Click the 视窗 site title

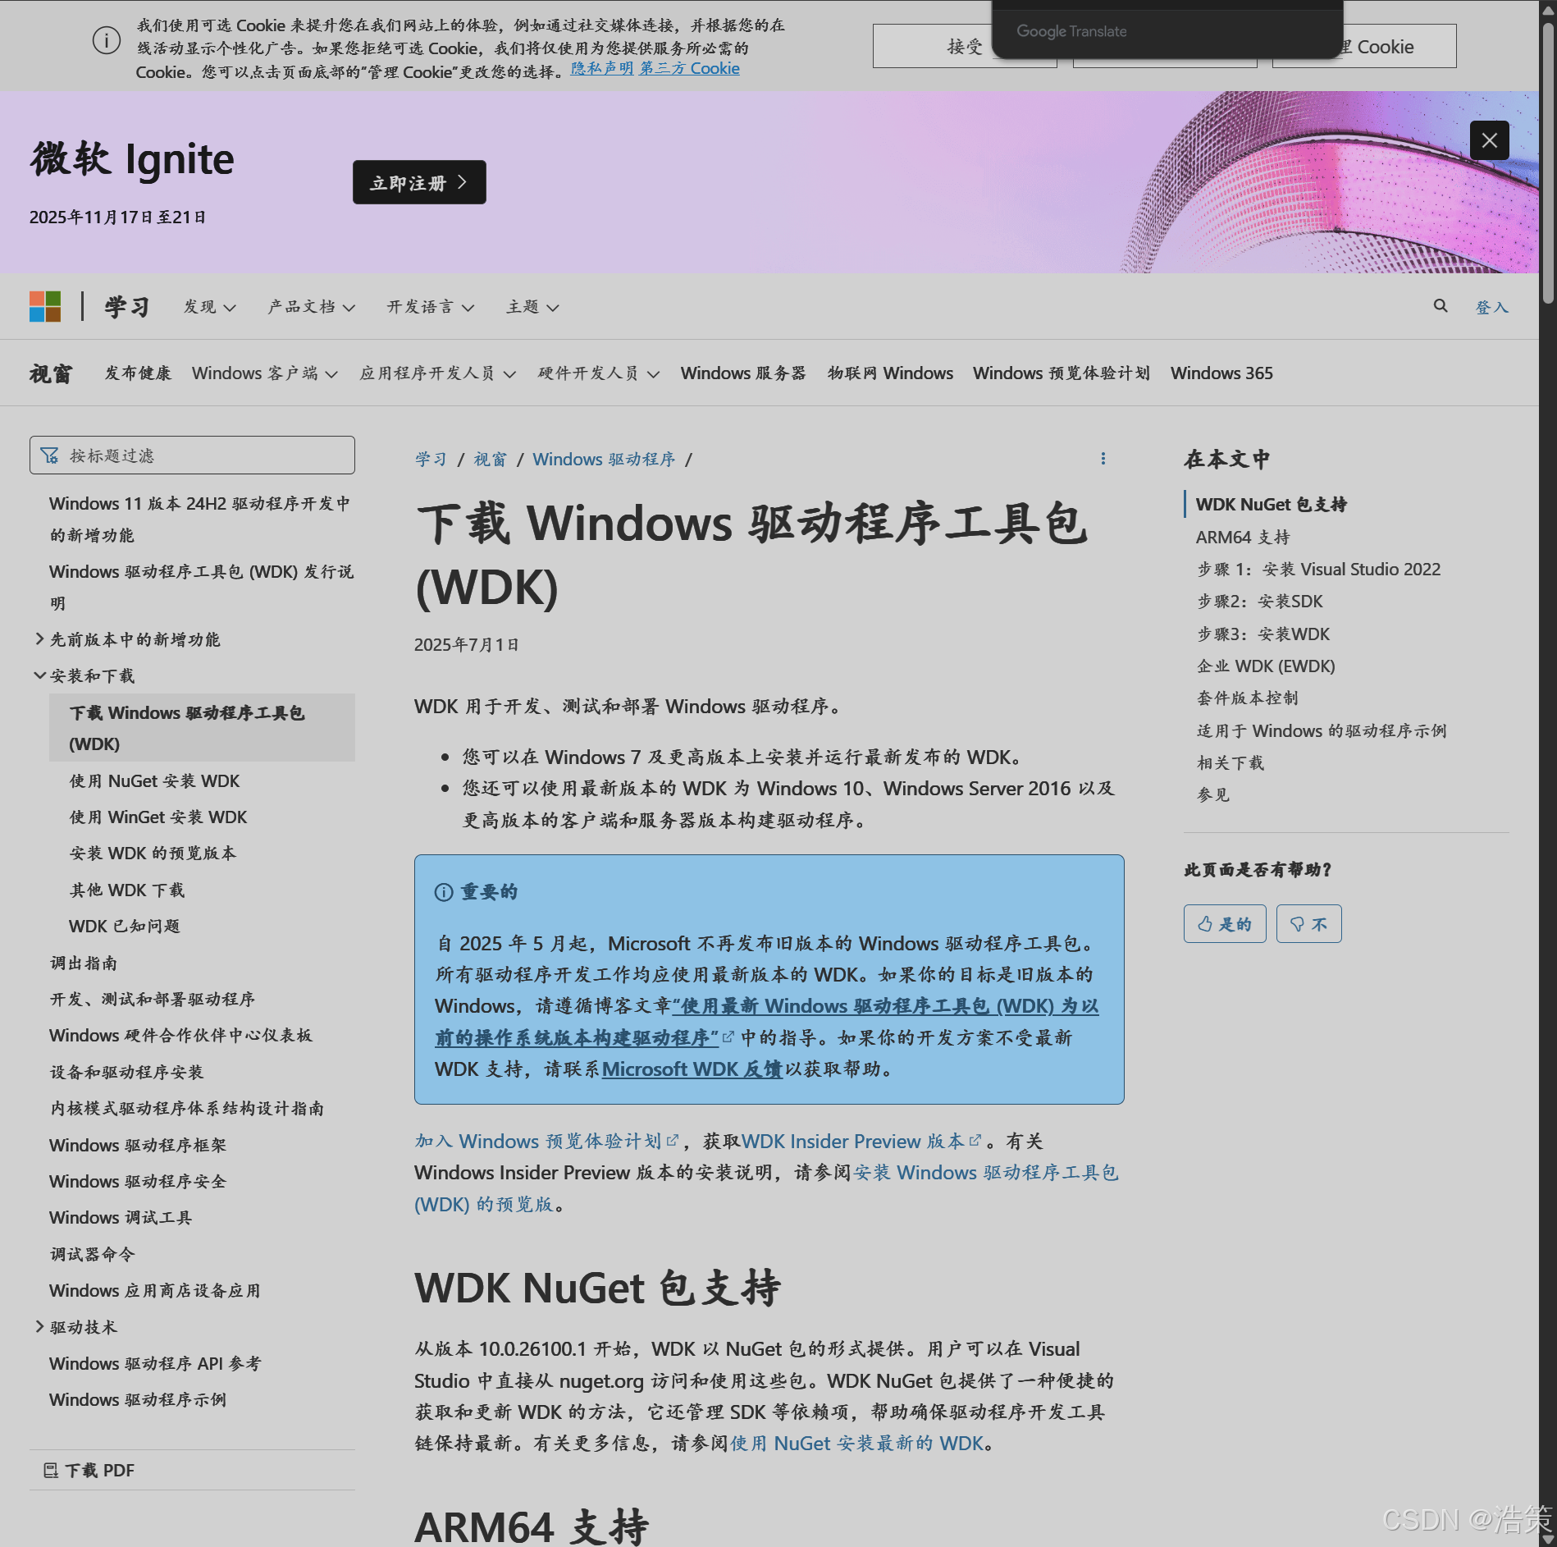(x=51, y=373)
